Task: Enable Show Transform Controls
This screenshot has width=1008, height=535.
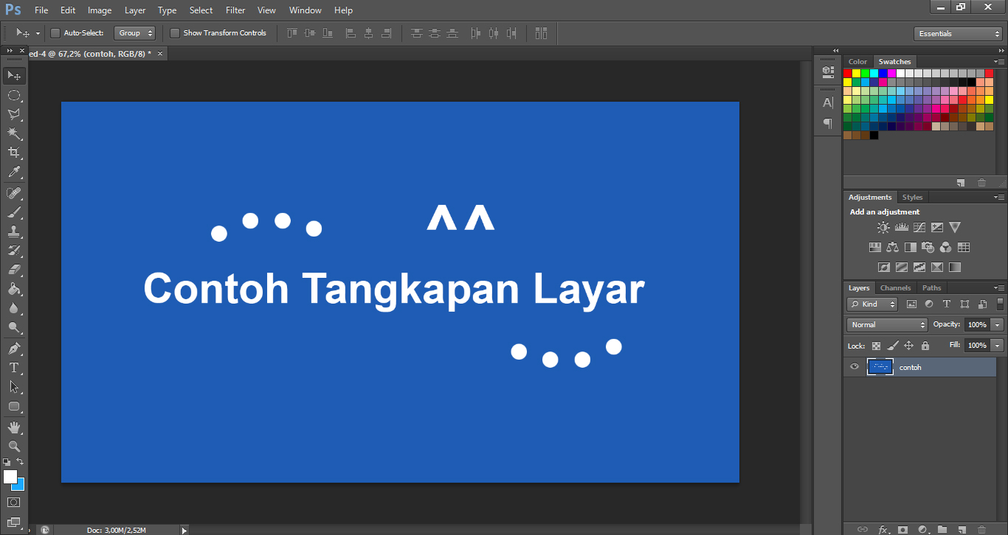Action: 175,33
